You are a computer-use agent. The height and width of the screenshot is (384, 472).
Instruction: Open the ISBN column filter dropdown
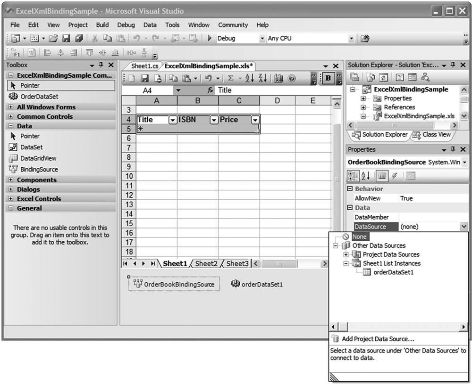pos(214,120)
